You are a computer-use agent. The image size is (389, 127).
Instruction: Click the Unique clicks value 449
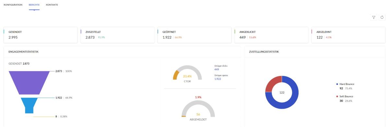(217, 69)
